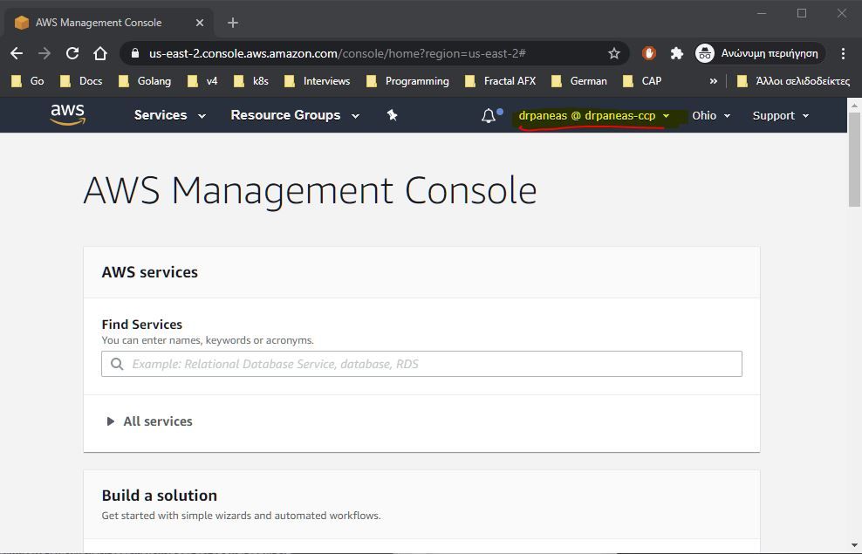The image size is (862, 554).
Task: Click inside the Find Services search field
Action: (421, 364)
